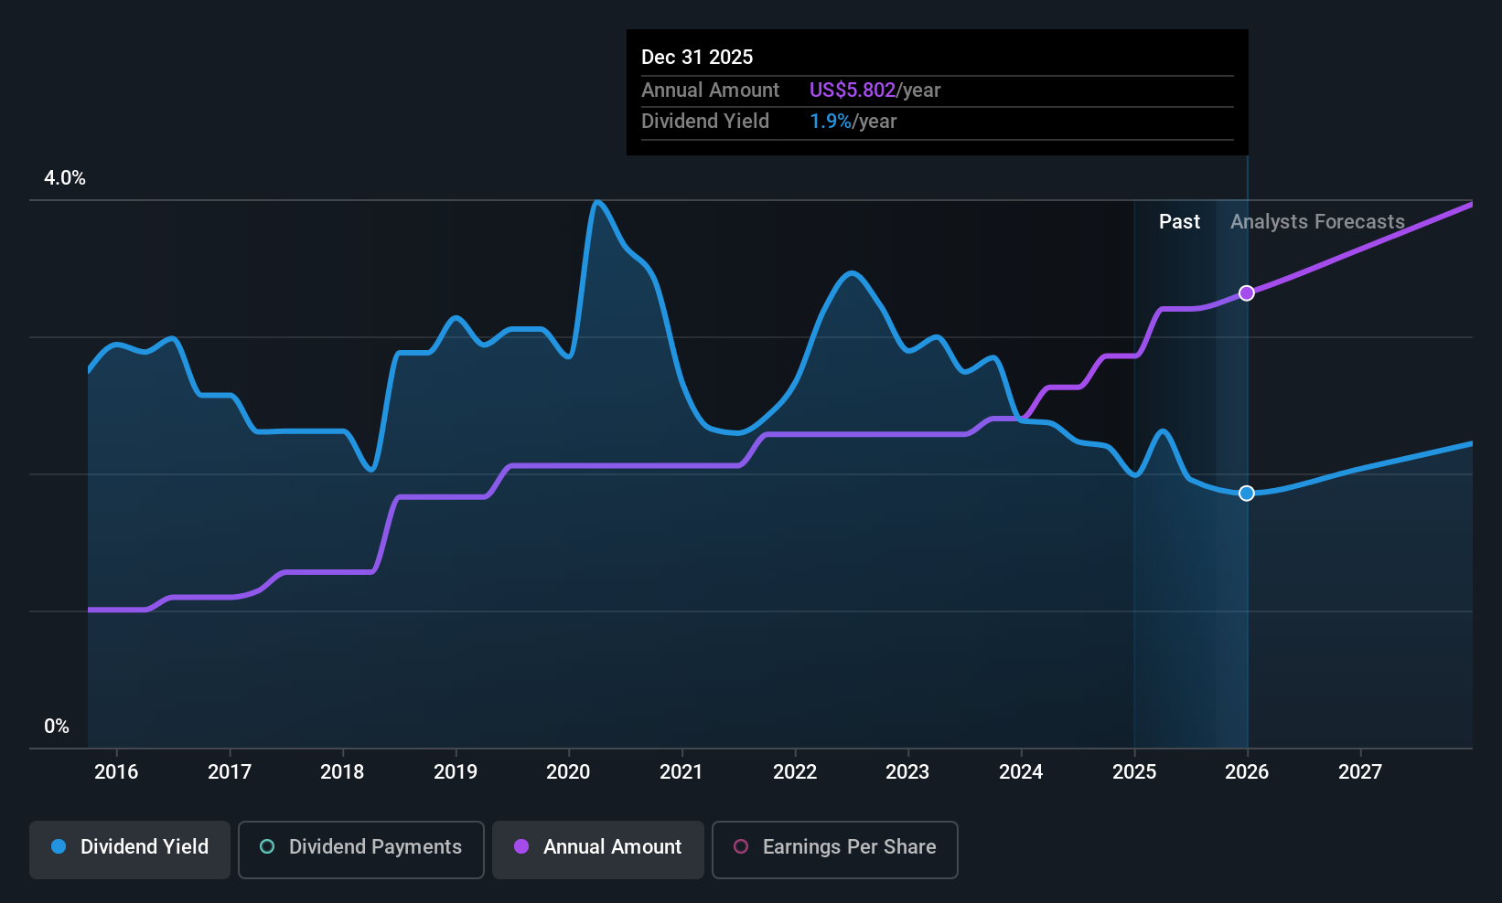Viewport: 1502px width, 903px height.
Task: Select the purple annual amount data point marker
Action: click(x=1247, y=293)
